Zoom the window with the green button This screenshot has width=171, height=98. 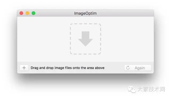(x=33, y=13)
